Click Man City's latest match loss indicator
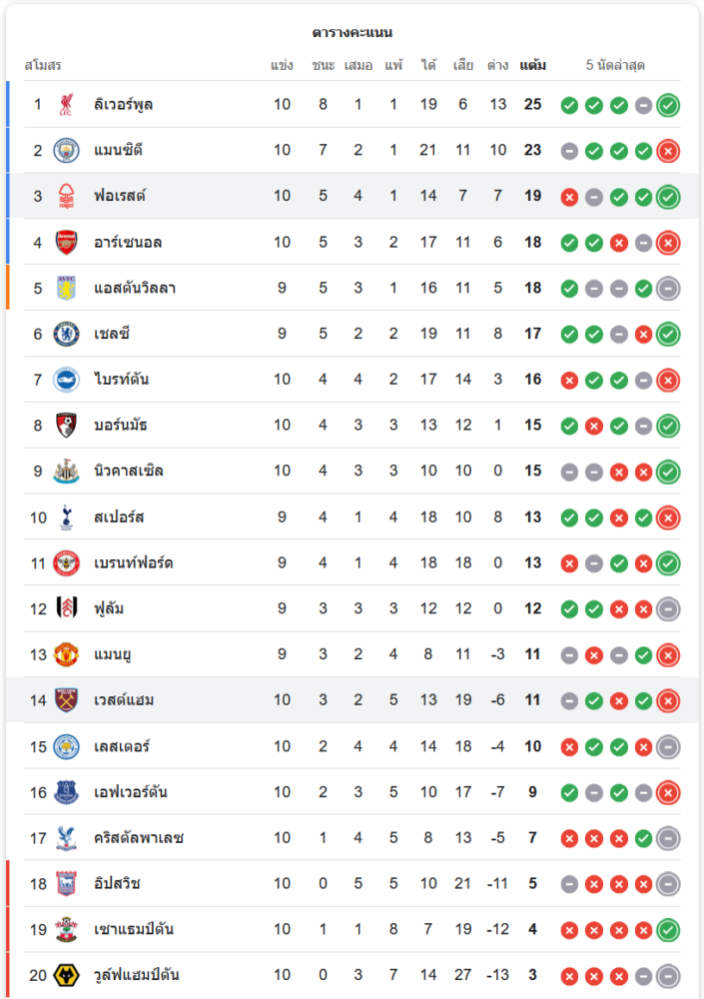Screen dimensions: 704x999 click(x=668, y=151)
